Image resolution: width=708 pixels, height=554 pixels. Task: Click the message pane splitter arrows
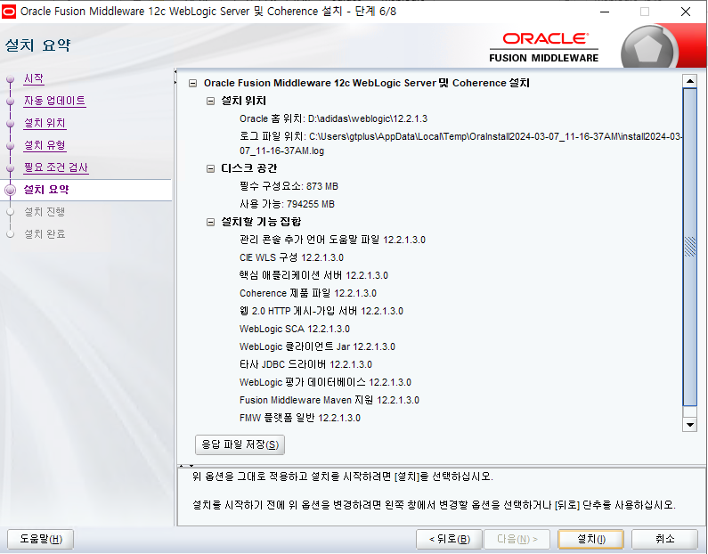tap(186, 465)
